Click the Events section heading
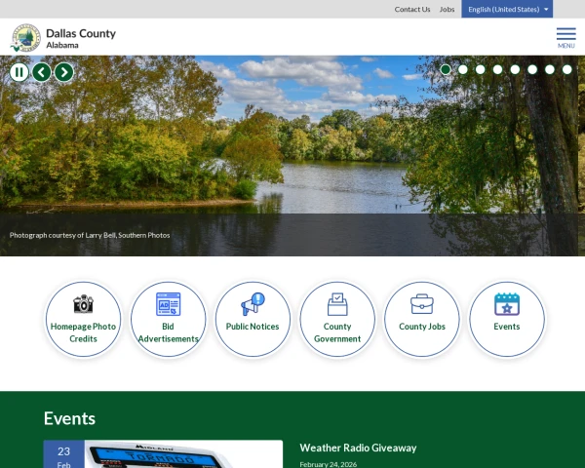 tap(69, 418)
